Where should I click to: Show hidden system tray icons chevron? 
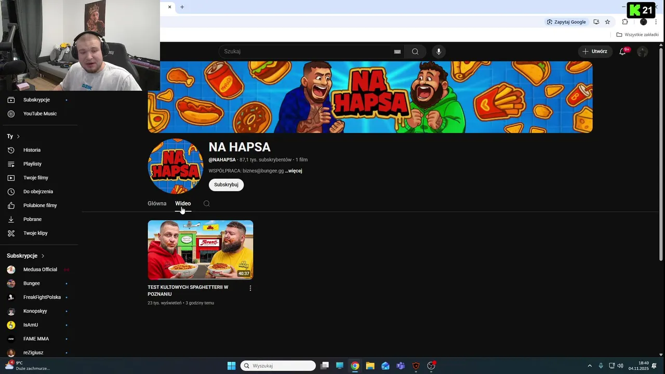click(590, 366)
